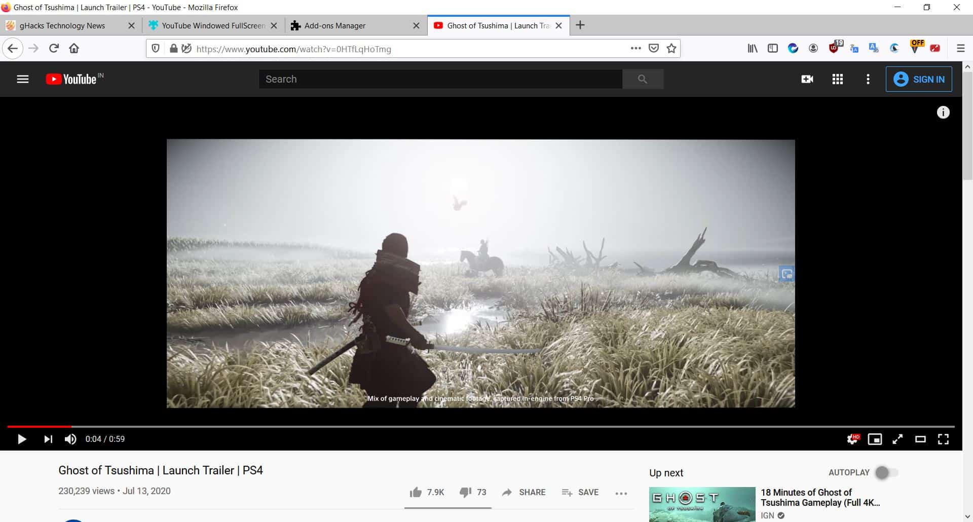
Task: Dislike the video with 73 dislikes
Action: [473, 492]
